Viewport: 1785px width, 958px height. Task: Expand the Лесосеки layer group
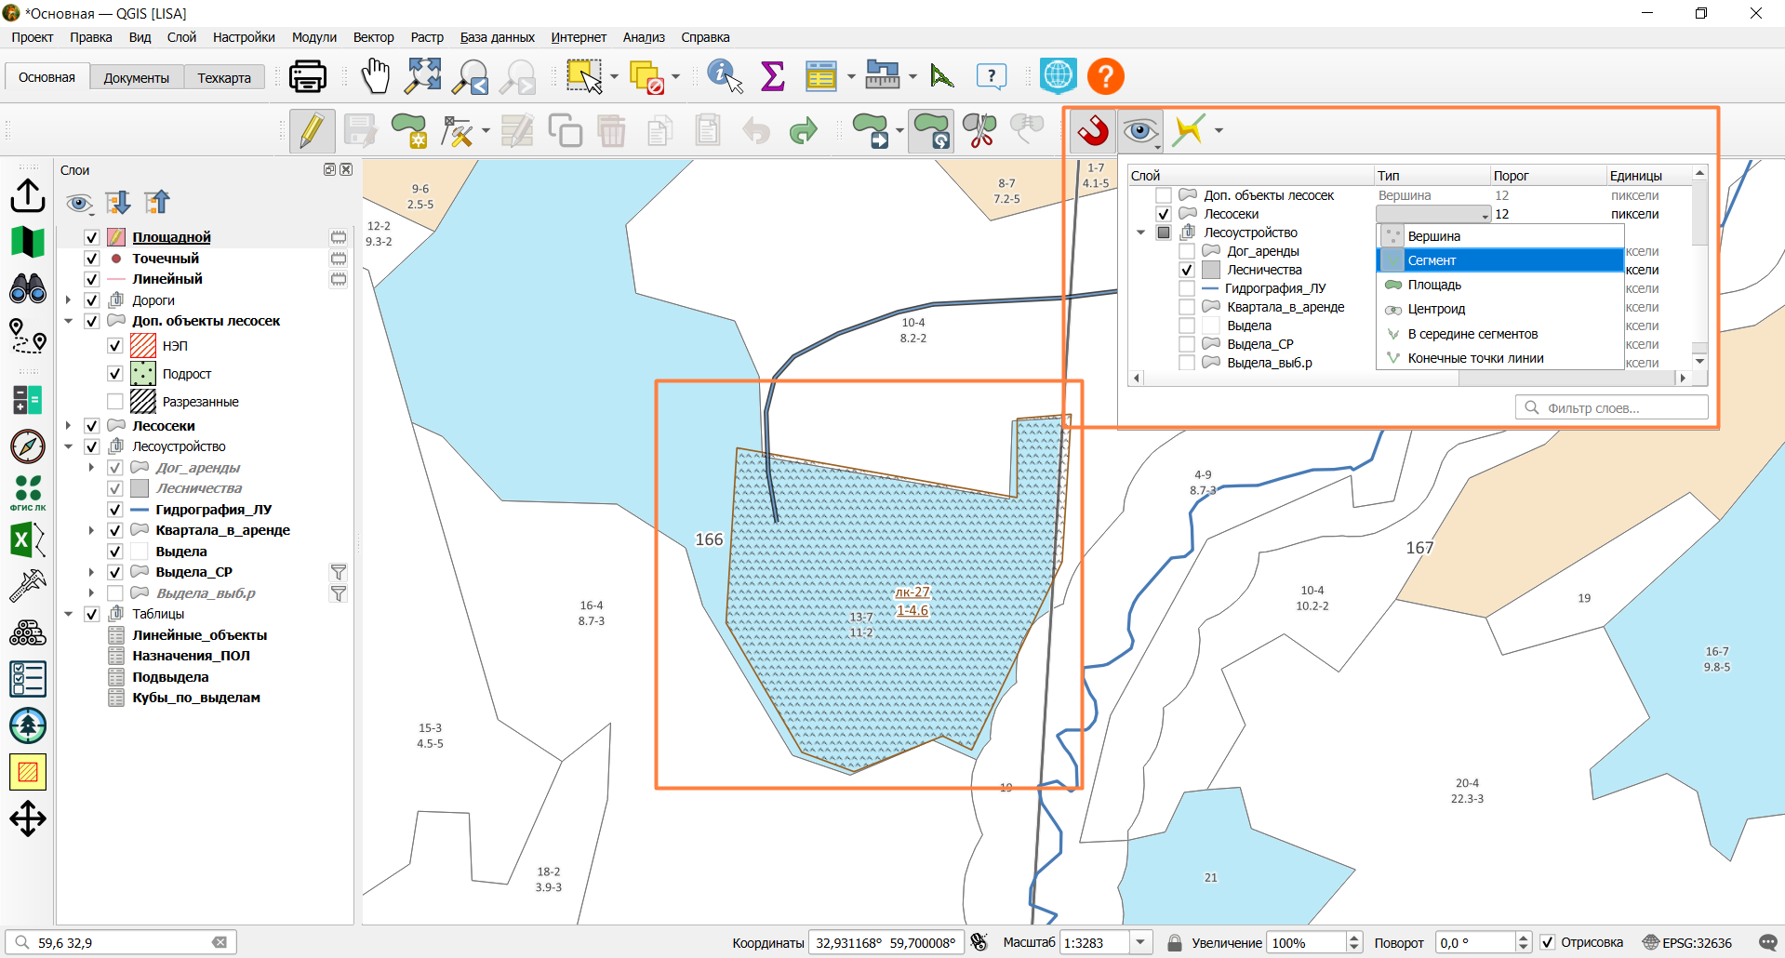(x=69, y=426)
